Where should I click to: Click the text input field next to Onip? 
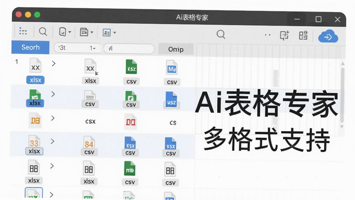point(129,48)
